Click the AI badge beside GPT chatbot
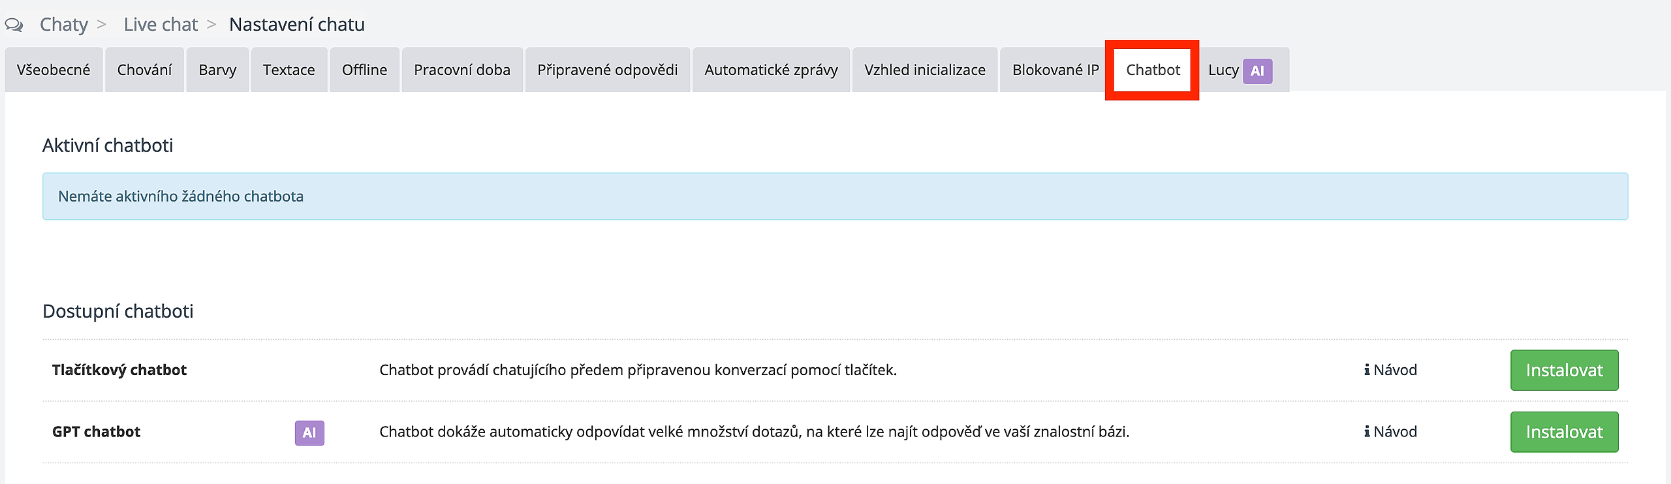This screenshot has height=484, width=1671. [309, 432]
